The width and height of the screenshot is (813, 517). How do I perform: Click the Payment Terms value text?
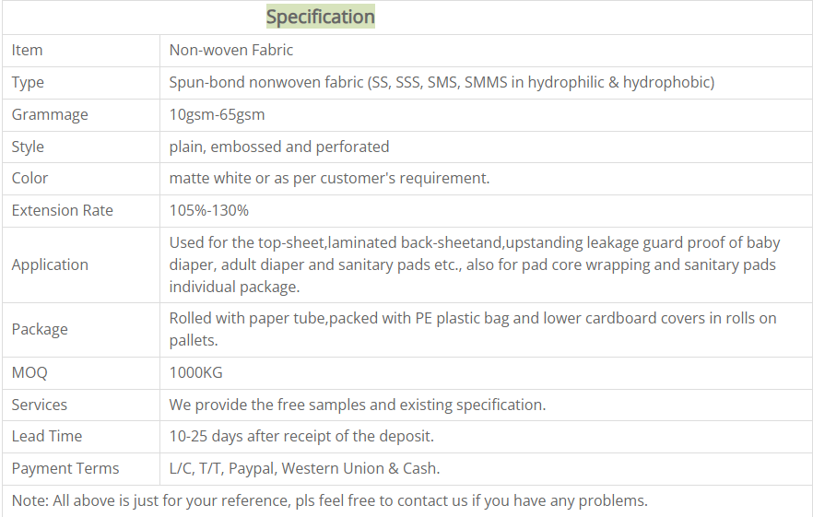pyautogui.click(x=304, y=468)
